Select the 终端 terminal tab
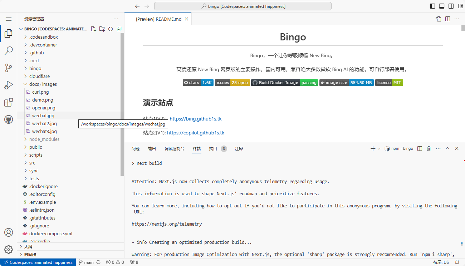Viewport: 465px width, 266px height. pos(197,149)
